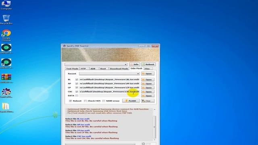Click the log panel scroll up arrow
Image resolution: width=258 pixels, height=145 pixels.
pyautogui.click(x=154, y=109)
